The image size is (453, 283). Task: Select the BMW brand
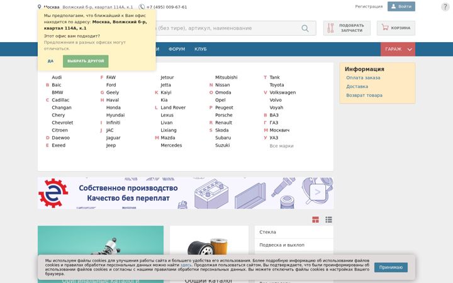[x=57, y=92]
